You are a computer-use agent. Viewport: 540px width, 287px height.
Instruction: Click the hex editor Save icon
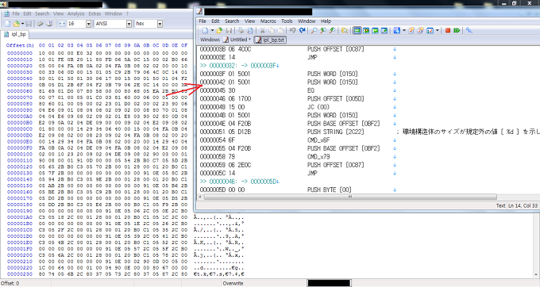[x=29, y=24]
